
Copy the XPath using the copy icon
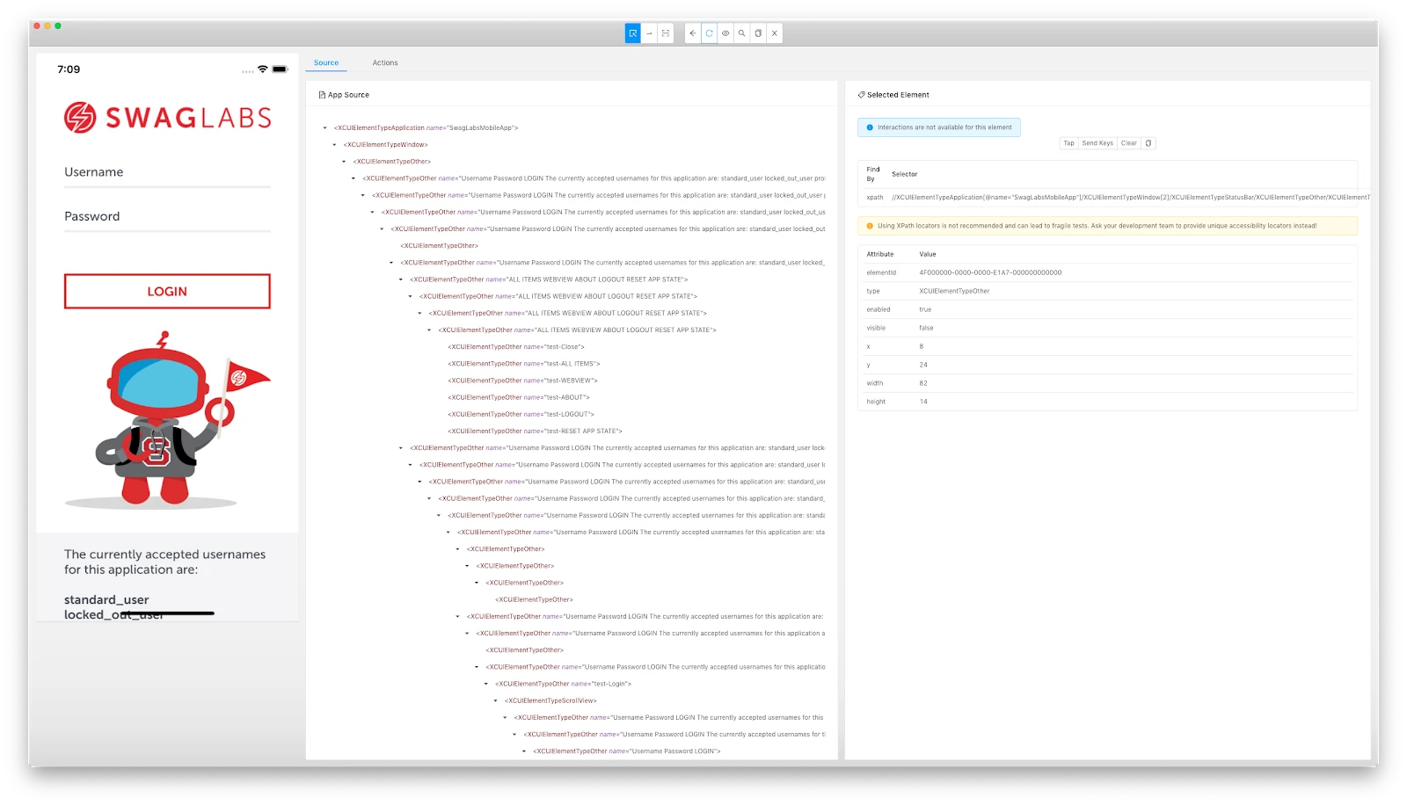tap(1150, 143)
